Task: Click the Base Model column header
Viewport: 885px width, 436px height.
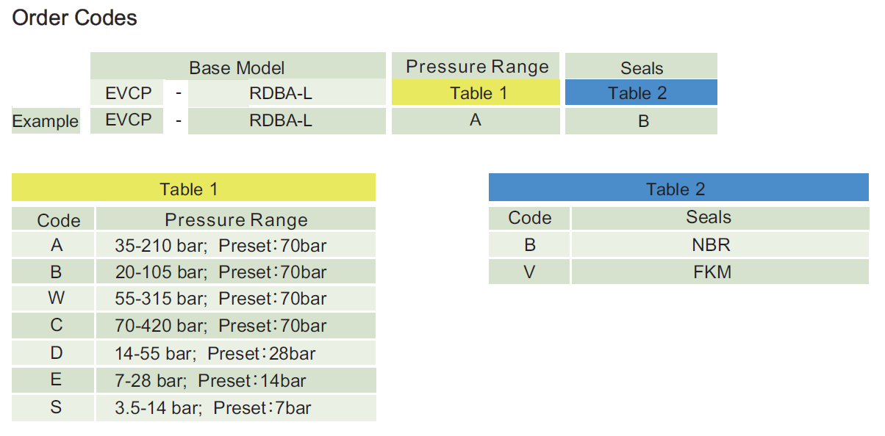Action: (237, 68)
